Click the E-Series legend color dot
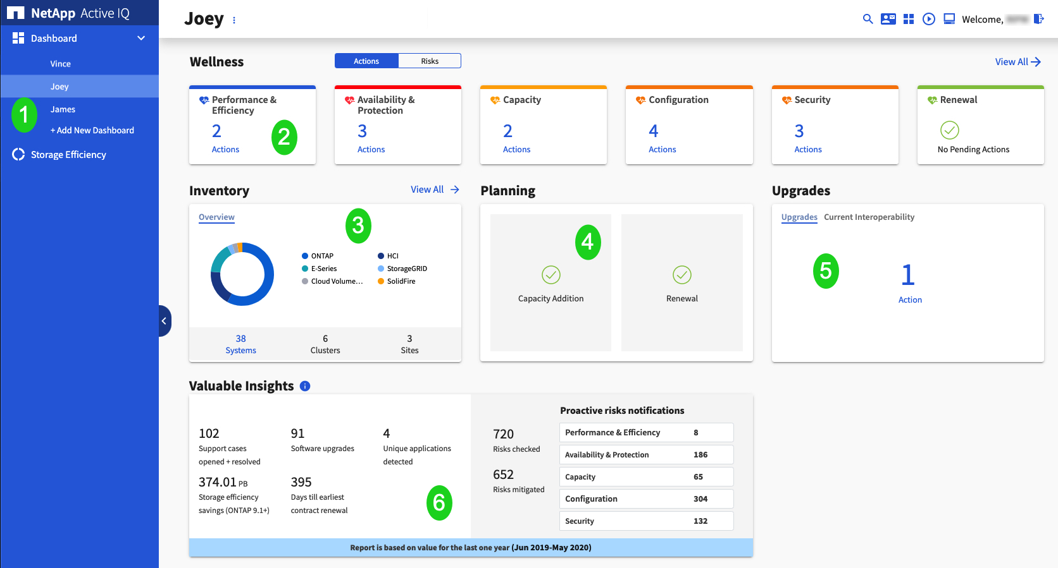The image size is (1058, 568). [x=305, y=269]
